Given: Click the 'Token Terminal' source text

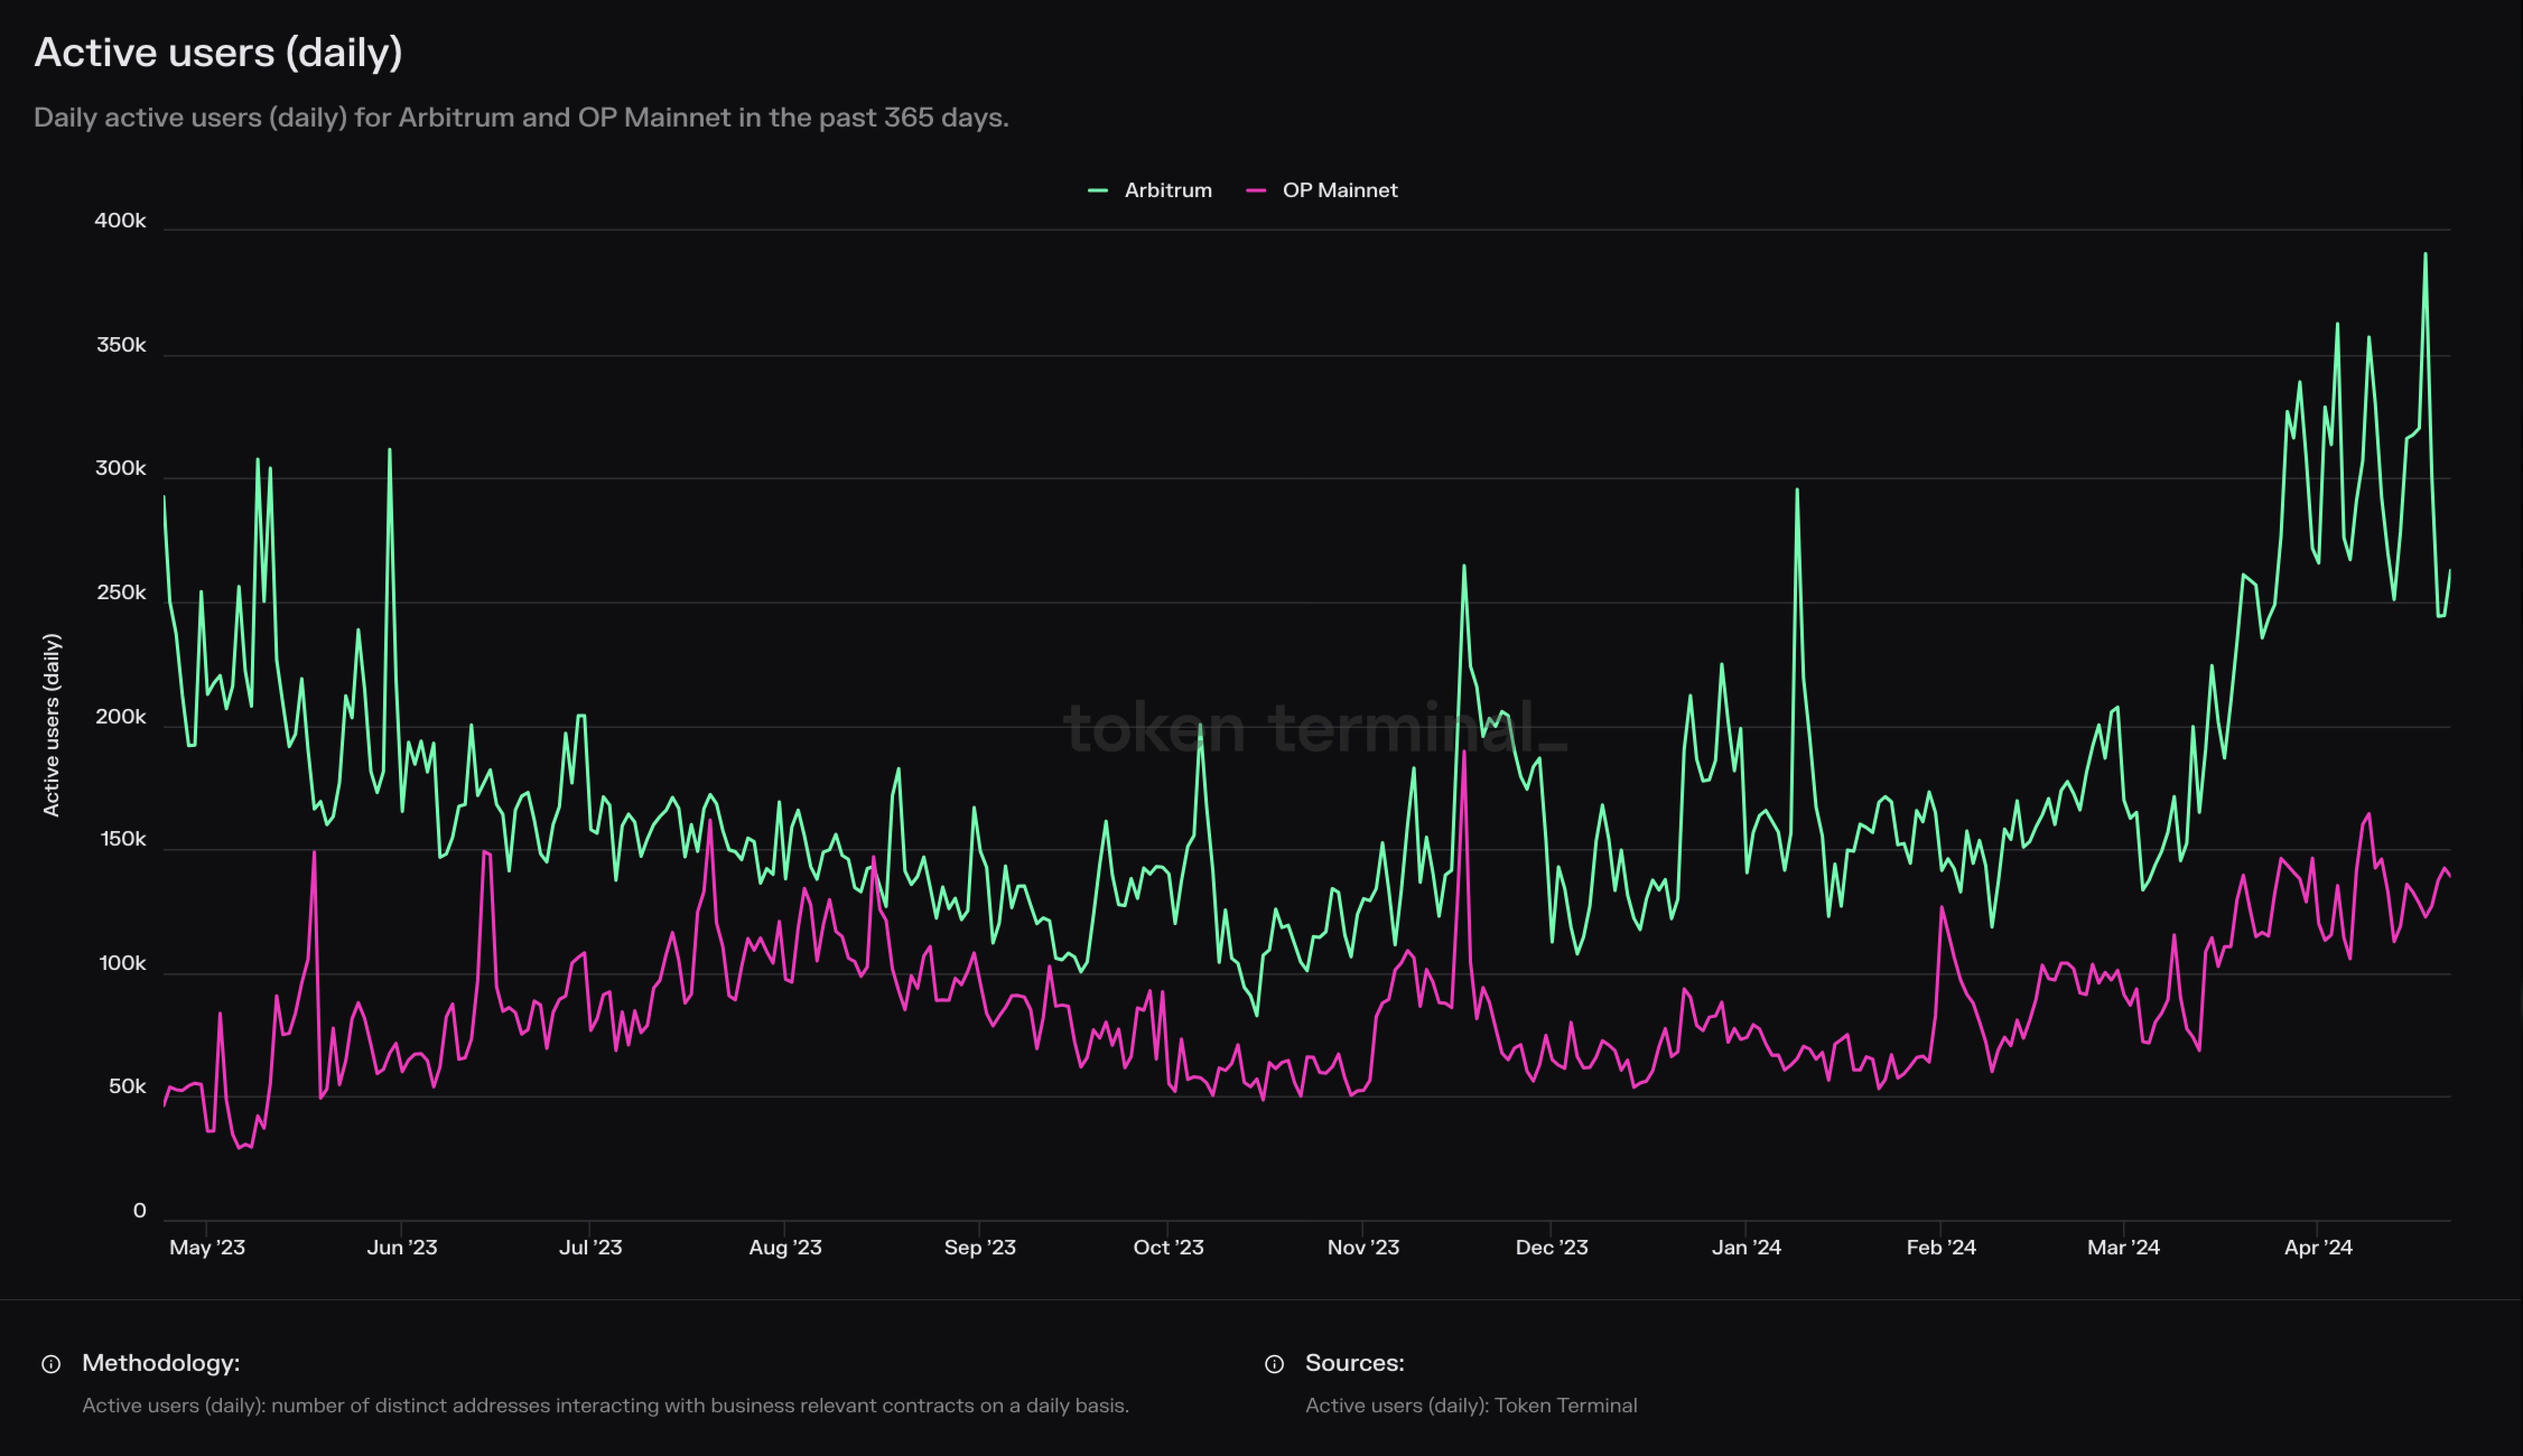Looking at the screenshot, I should tap(1565, 1405).
